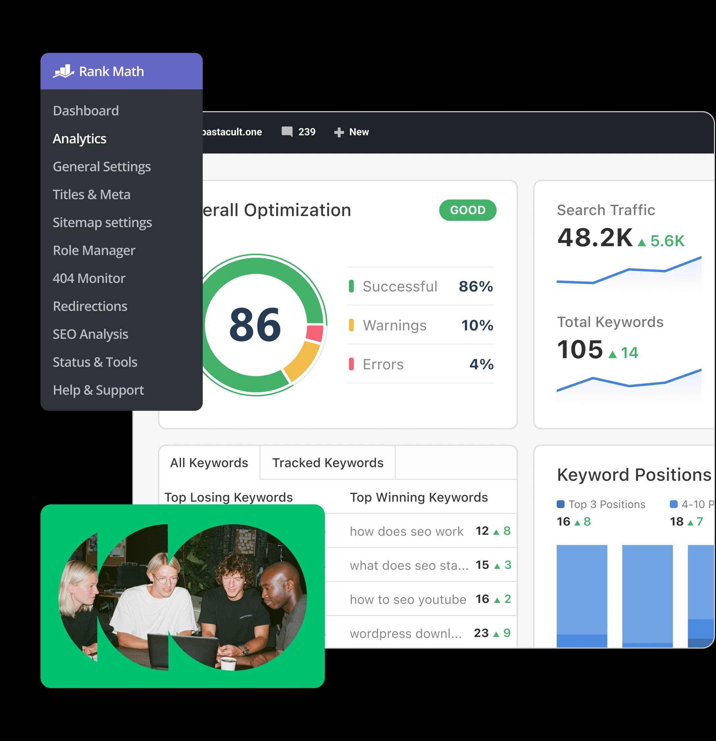716x741 pixels.
Task: Open Dashboard in Rank Math menu
Action: point(86,111)
